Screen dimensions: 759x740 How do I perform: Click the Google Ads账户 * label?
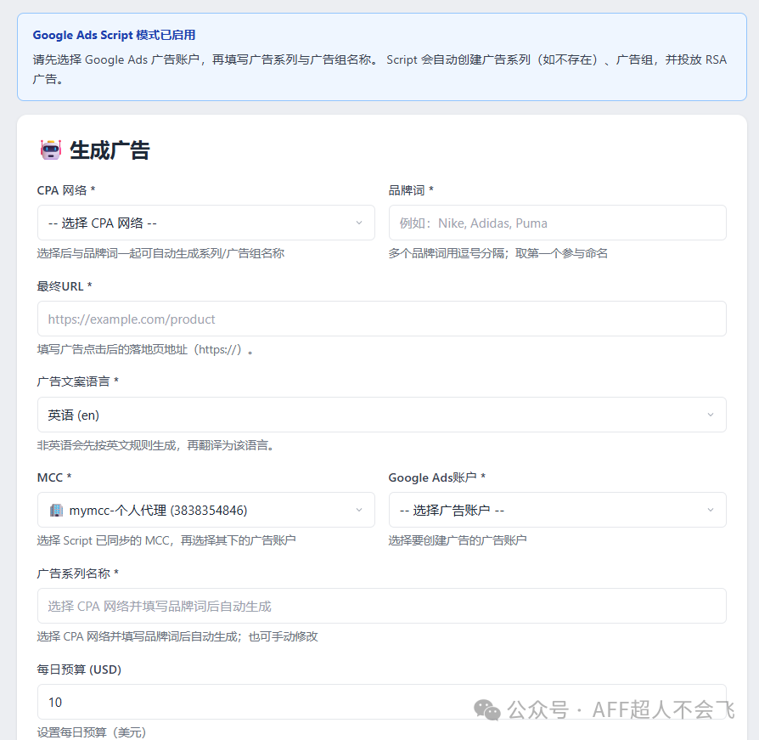tap(437, 477)
